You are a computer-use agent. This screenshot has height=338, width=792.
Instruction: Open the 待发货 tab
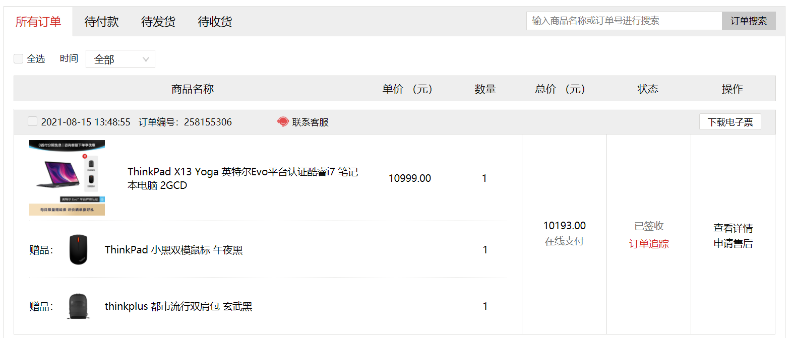[158, 22]
